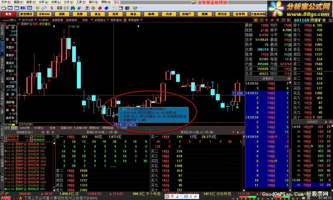Open the books library toolbar icon

pos(127,8)
